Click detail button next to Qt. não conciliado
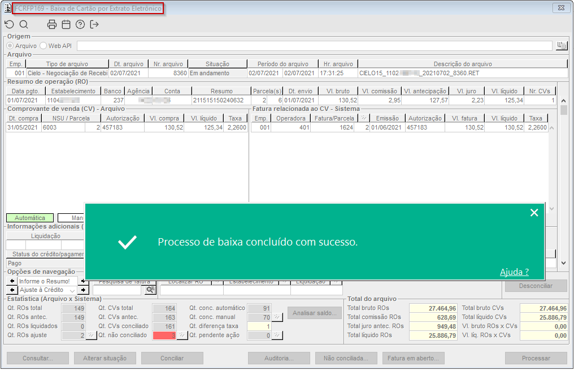This screenshot has height=370, width=574. coord(182,335)
